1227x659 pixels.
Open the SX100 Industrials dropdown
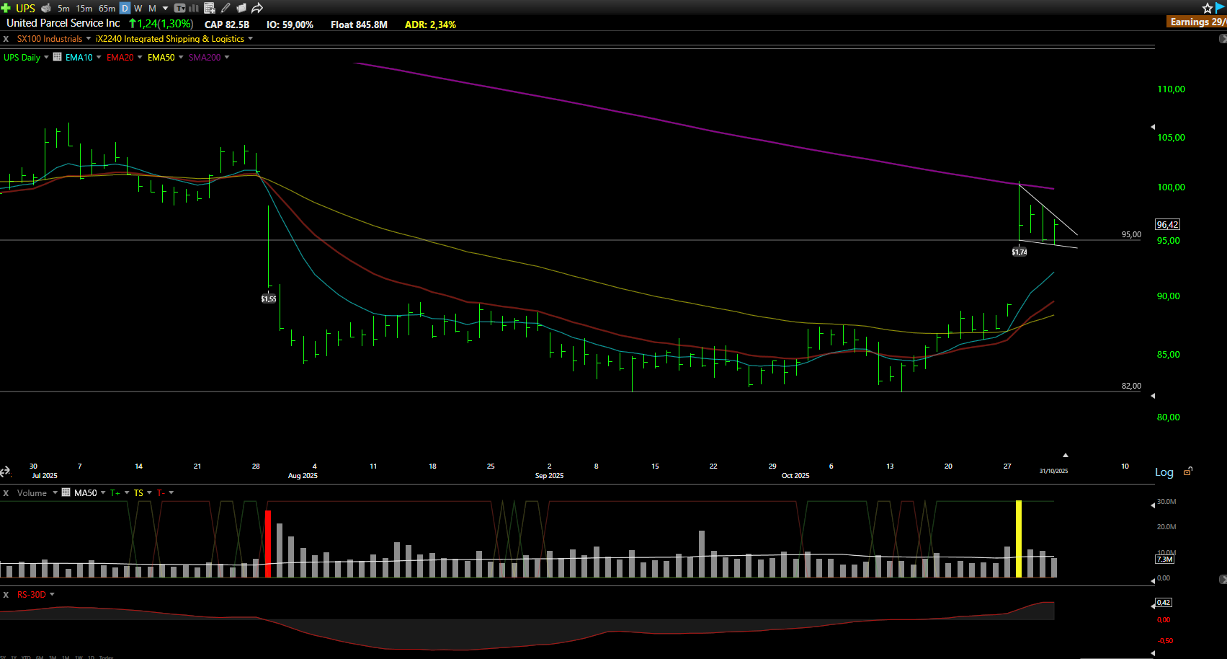[x=89, y=38]
